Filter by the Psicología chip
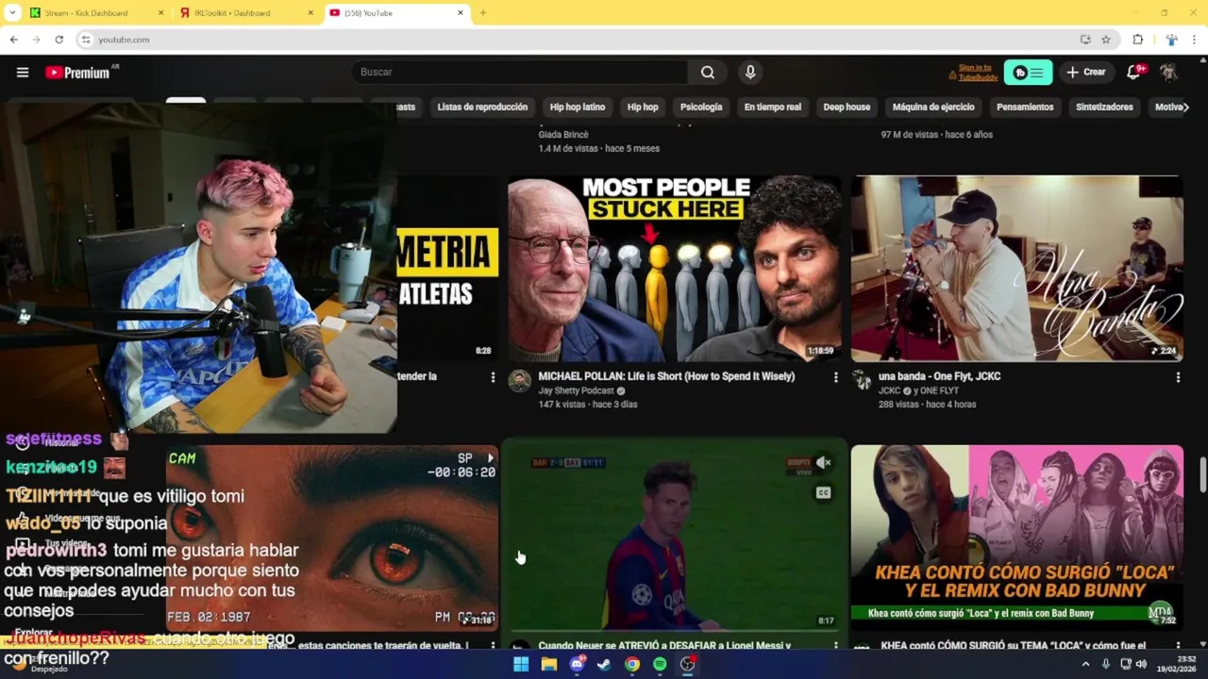This screenshot has height=679, width=1208. click(x=701, y=108)
